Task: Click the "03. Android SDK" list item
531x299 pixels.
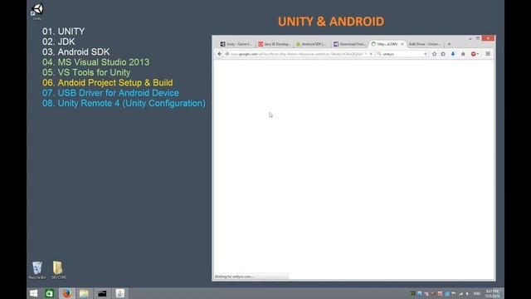Action: click(76, 51)
